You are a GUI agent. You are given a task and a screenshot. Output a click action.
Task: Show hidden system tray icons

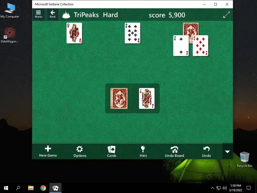[x=212, y=188]
